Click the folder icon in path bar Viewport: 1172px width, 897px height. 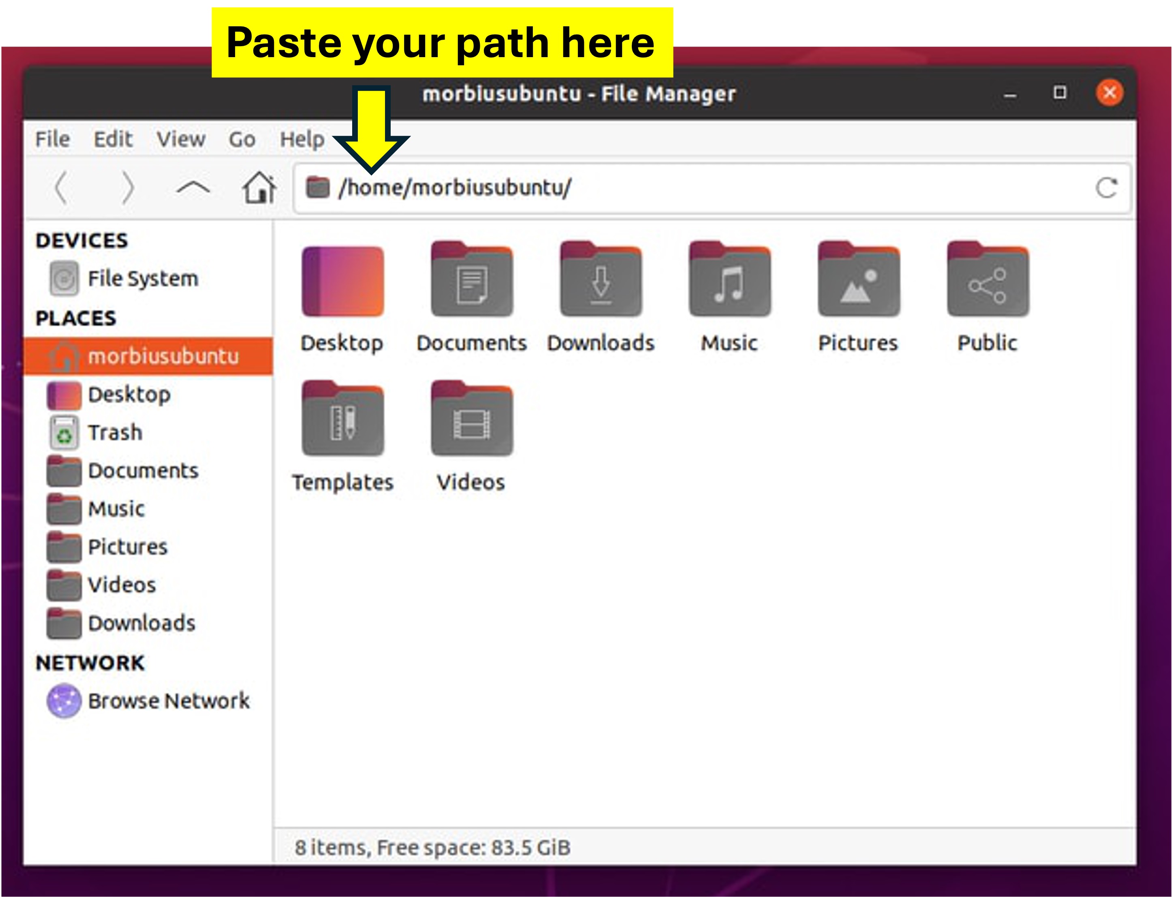click(318, 187)
